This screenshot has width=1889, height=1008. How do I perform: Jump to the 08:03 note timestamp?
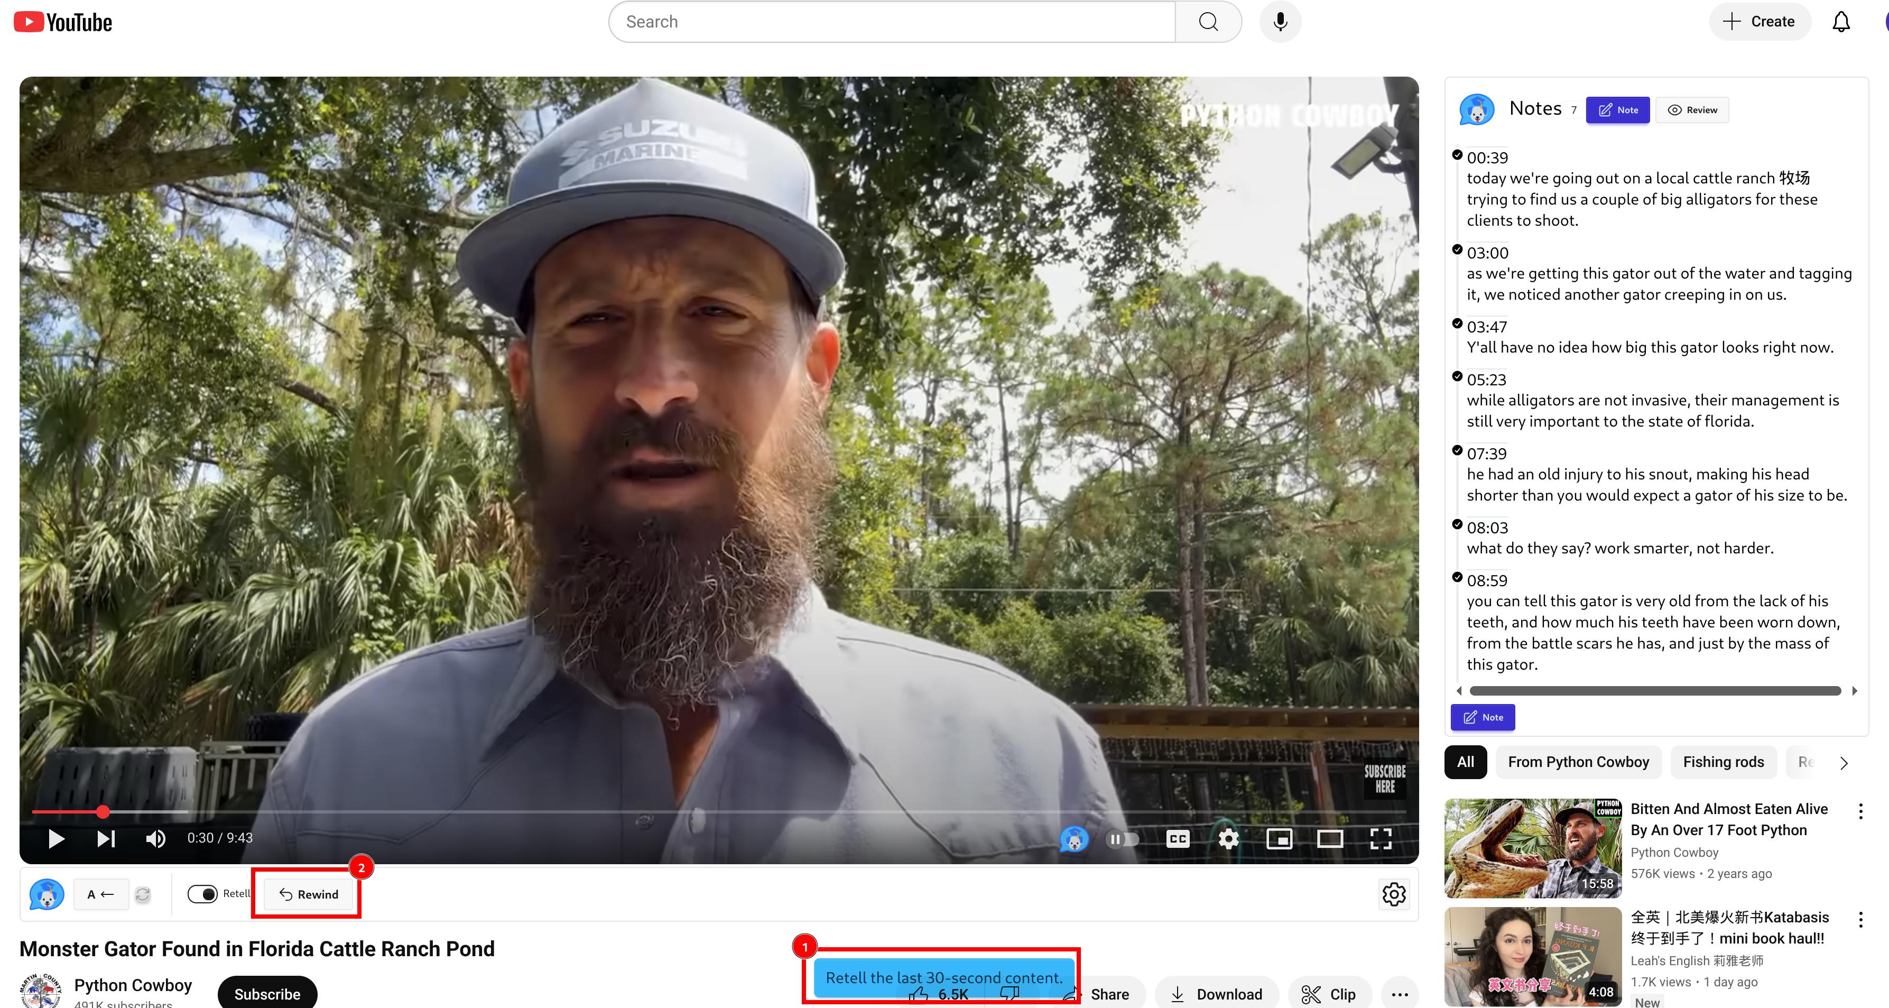click(1487, 528)
